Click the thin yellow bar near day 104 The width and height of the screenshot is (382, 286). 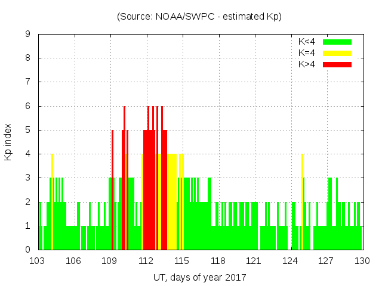coord(53,203)
